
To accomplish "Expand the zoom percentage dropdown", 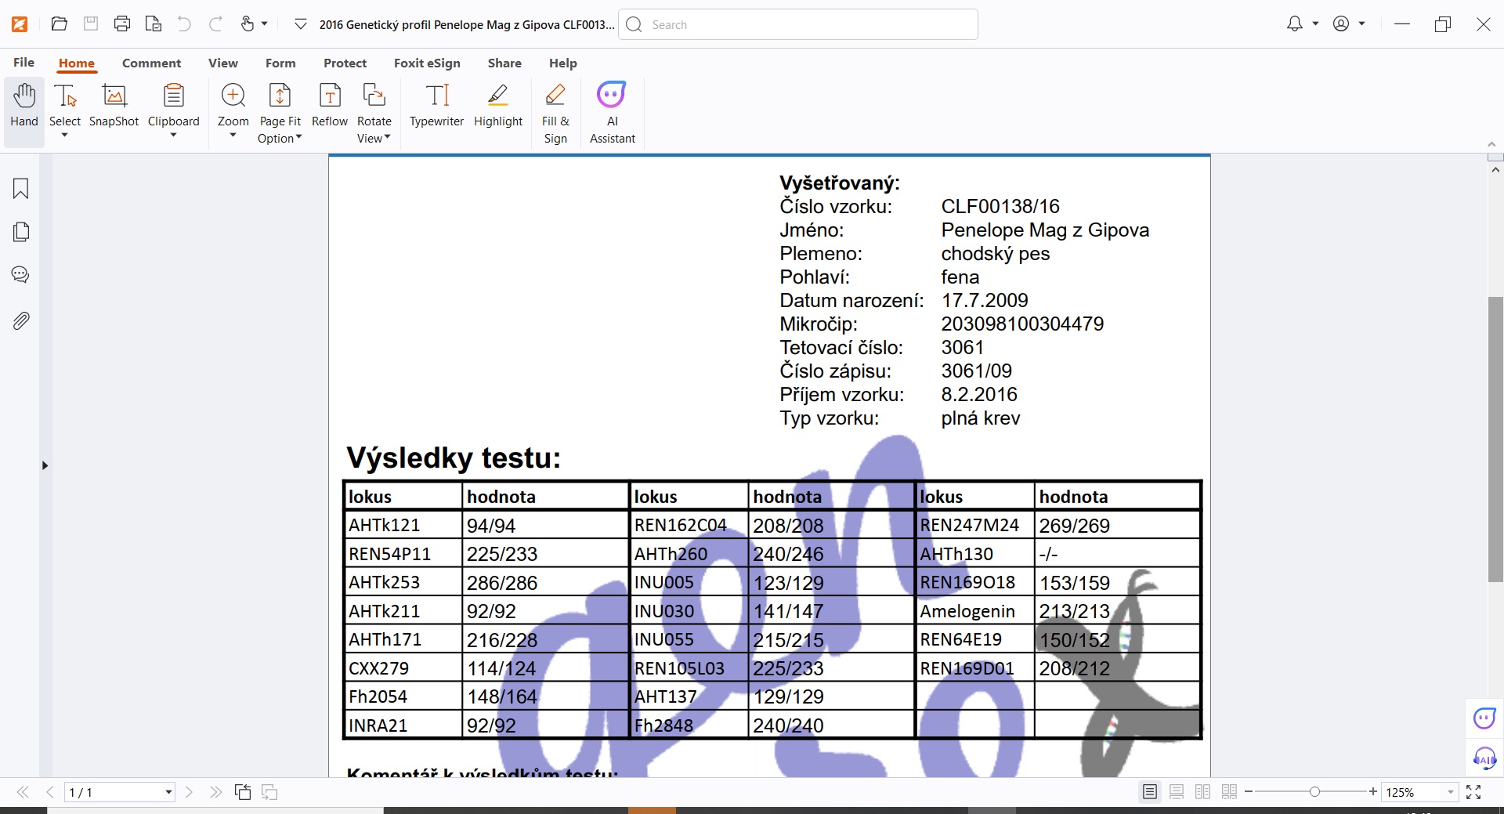I will pyautogui.click(x=1450, y=792).
